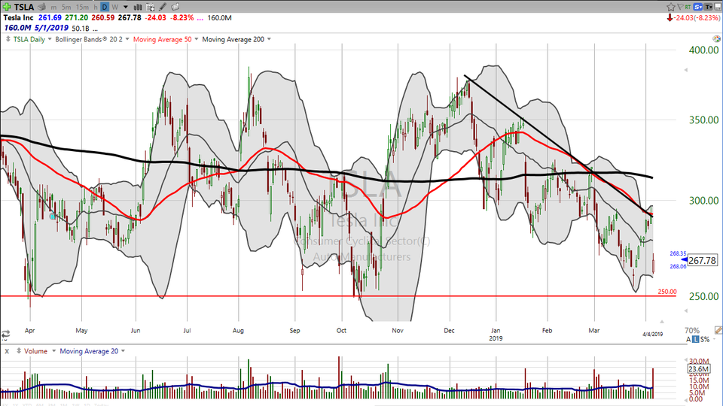Toggle the RT real-time indicator
This screenshot has height=406, width=723.
coord(688,7)
